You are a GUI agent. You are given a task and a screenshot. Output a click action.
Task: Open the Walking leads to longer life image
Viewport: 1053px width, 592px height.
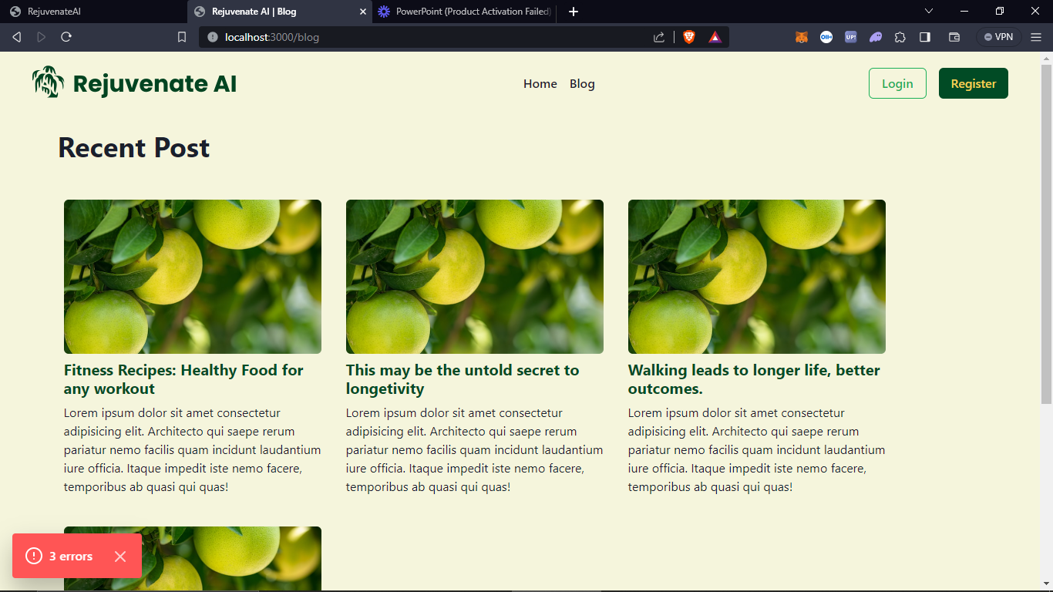tap(757, 277)
